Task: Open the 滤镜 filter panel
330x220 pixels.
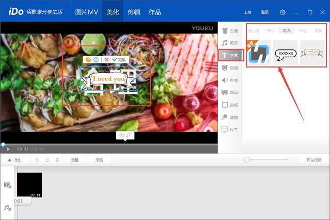Action: coord(230,117)
